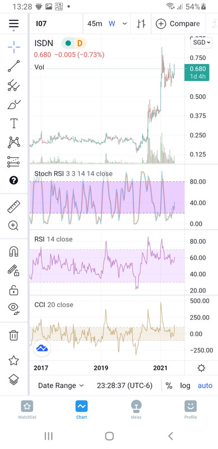Viewport: 218px width, 449px height.
Task: Click the 2017 time axis label
Action: [x=41, y=368]
